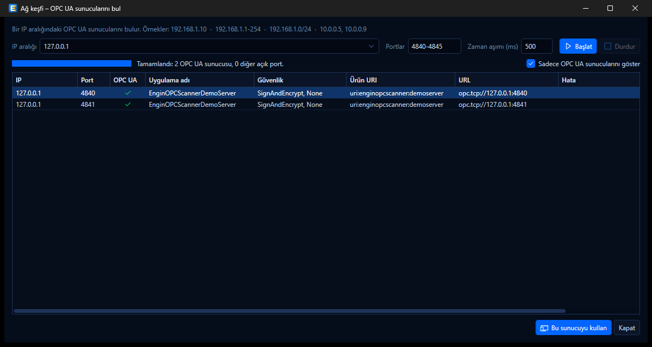Screen dimensions: 652x347
Task: Click EnginOPCScannerDemoServer in the 4840 row
Action: point(192,93)
